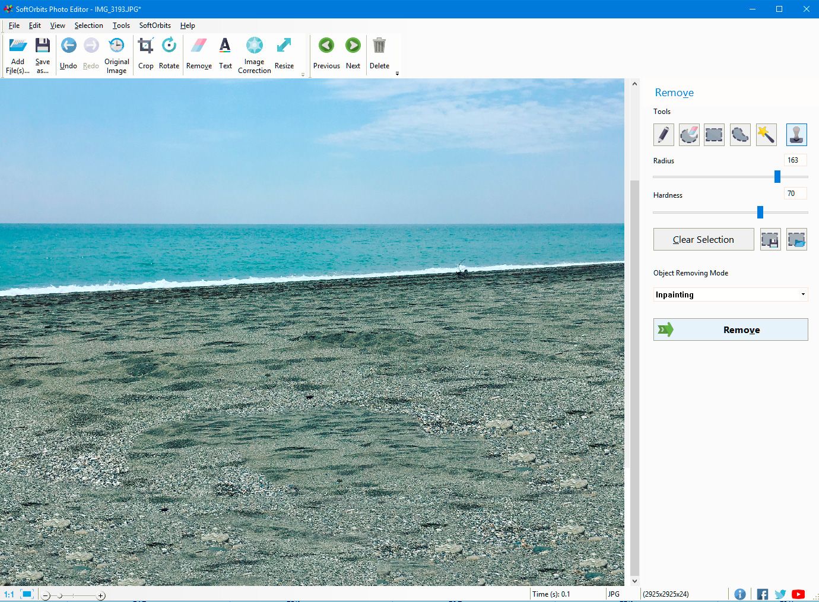The width and height of the screenshot is (819, 602).
Task: Select the Rotate tool
Action: (169, 55)
